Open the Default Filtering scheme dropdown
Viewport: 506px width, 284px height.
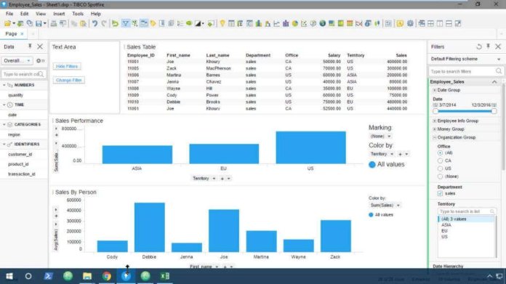(x=499, y=60)
